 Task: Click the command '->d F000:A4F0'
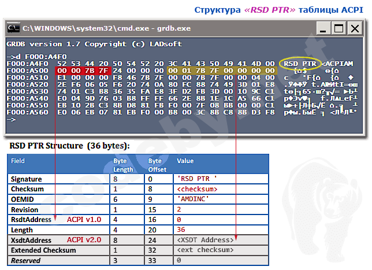click(x=37, y=57)
